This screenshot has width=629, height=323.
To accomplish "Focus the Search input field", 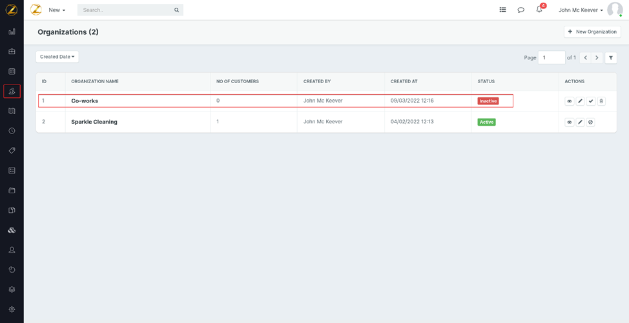I will click(130, 10).
